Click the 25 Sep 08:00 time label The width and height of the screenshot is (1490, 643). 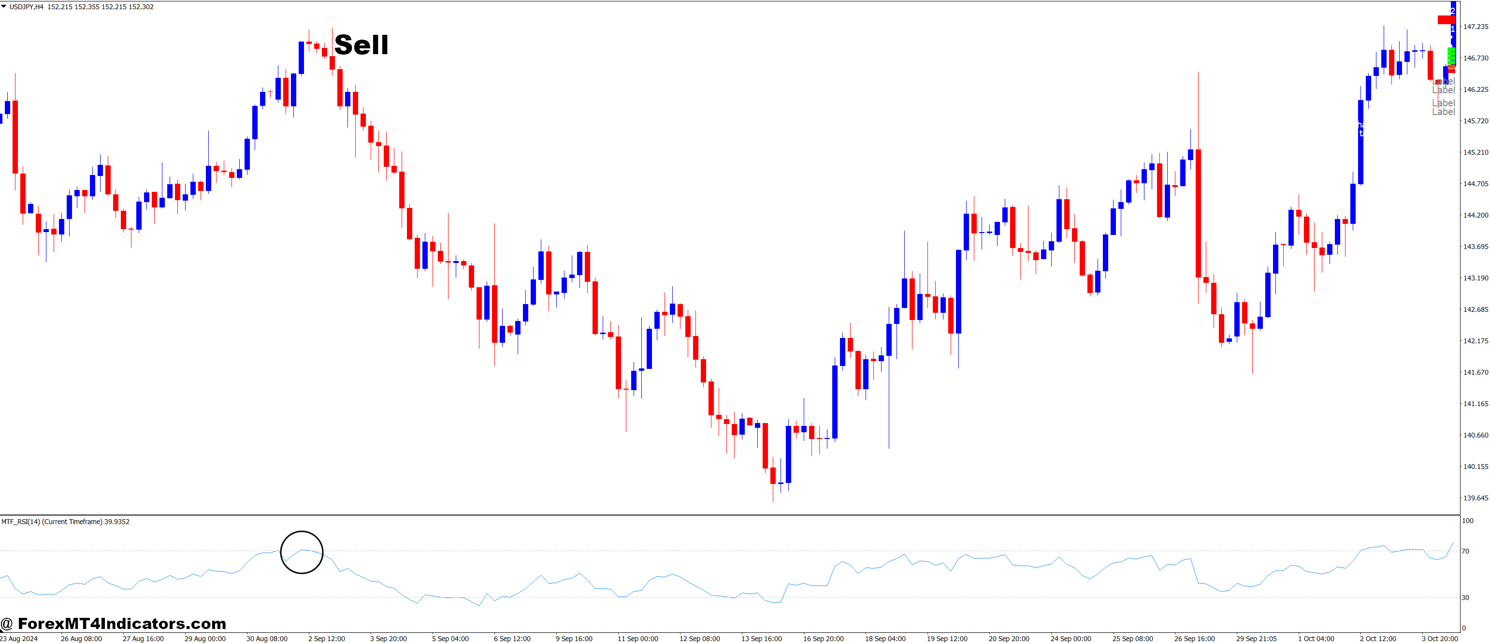(1132, 639)
